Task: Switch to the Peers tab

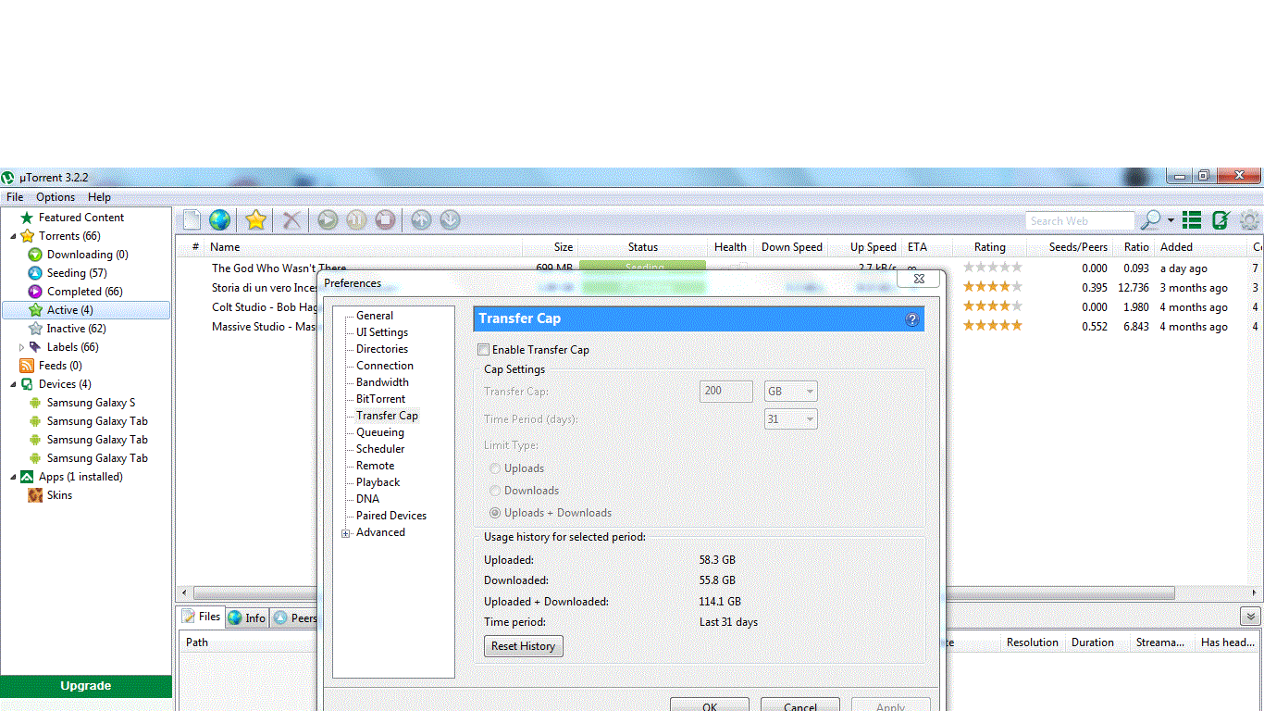Action: 295,617
